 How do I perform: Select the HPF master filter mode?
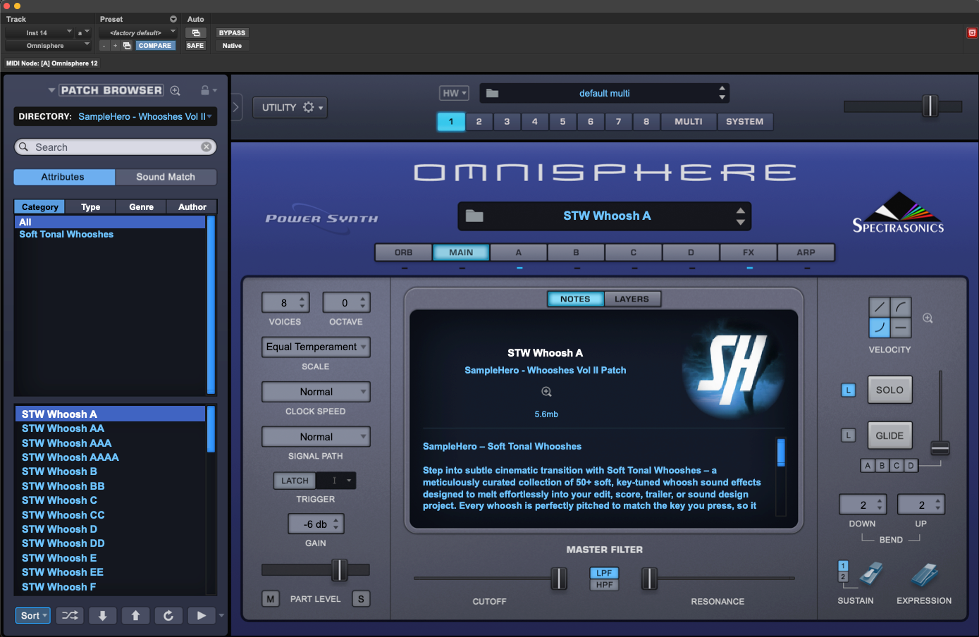[604, 585]
